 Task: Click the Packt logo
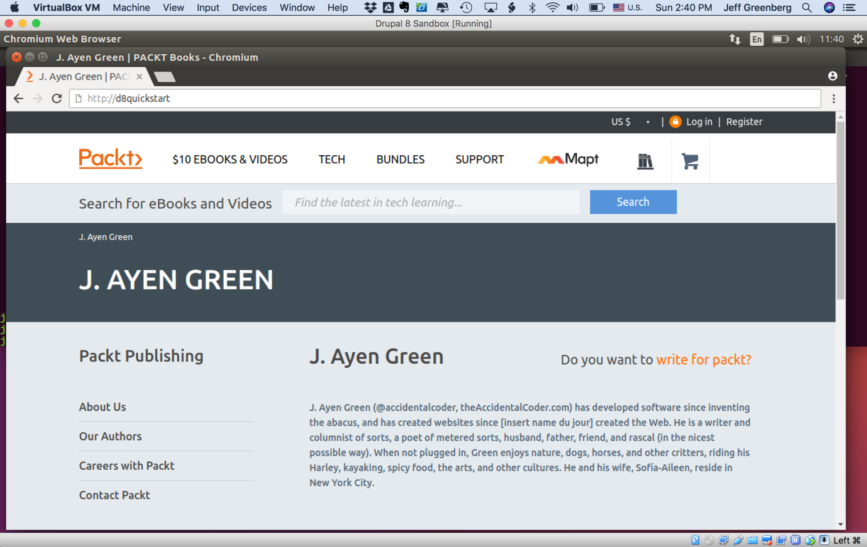110,159
